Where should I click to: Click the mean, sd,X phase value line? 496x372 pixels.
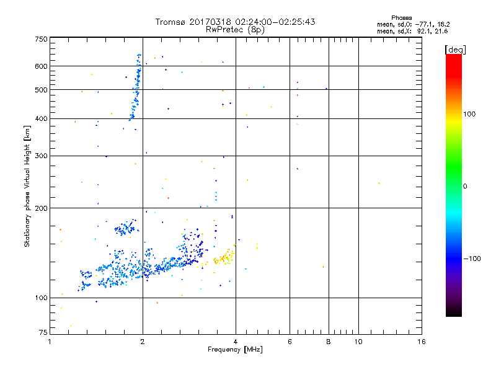412,31
